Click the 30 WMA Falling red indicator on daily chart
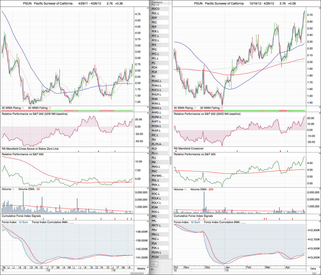Image resolution: width=321 pixels, height=275 pixels. click(x=222, y=108)
